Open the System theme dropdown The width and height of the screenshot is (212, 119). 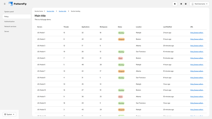coord(9,114)
